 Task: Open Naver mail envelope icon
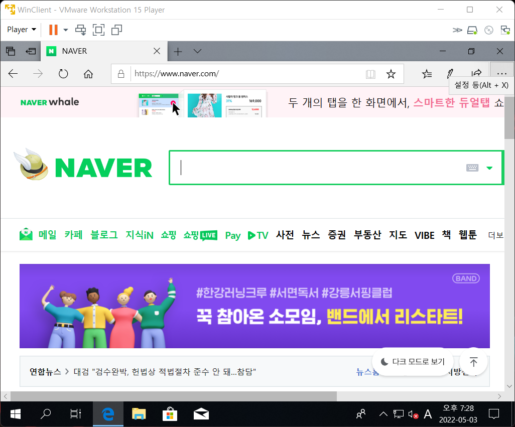pyautogui.click(x=26, y=234)
